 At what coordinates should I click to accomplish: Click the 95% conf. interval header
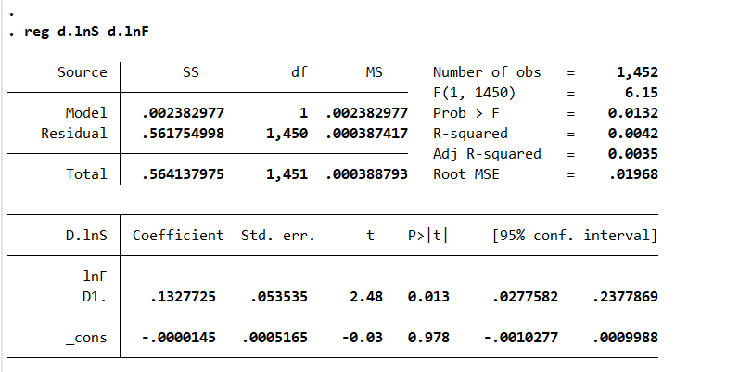pos(574,236)
